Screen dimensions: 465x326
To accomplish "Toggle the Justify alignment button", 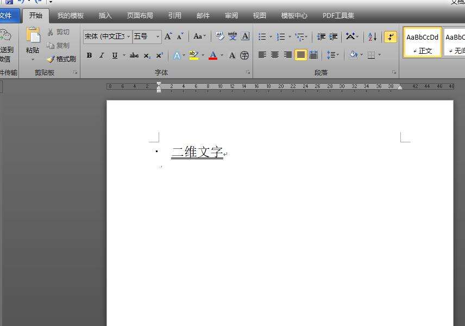I will tap(301, 55).
